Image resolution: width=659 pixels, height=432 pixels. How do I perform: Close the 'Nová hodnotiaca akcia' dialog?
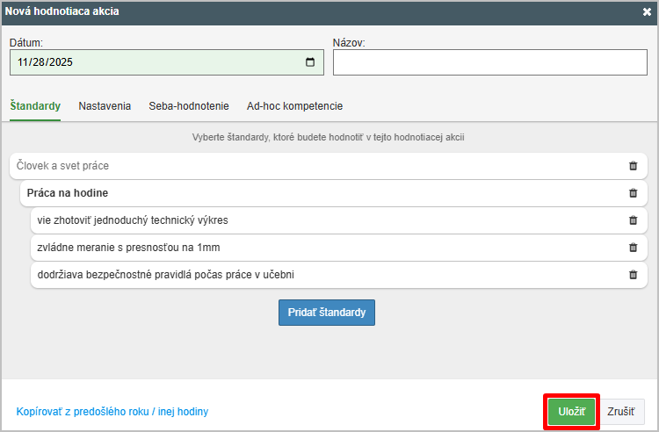click(647, 12)
